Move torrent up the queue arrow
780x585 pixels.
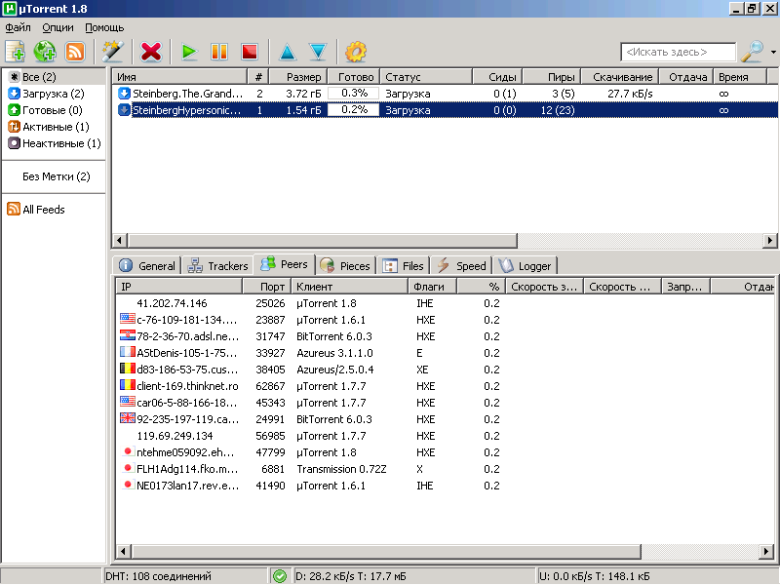click(288, 52)
